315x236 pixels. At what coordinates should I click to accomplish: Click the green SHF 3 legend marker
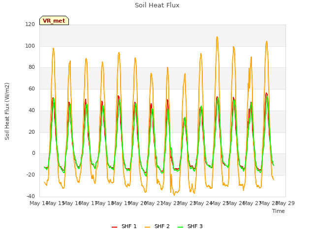(x=181, y=227)
